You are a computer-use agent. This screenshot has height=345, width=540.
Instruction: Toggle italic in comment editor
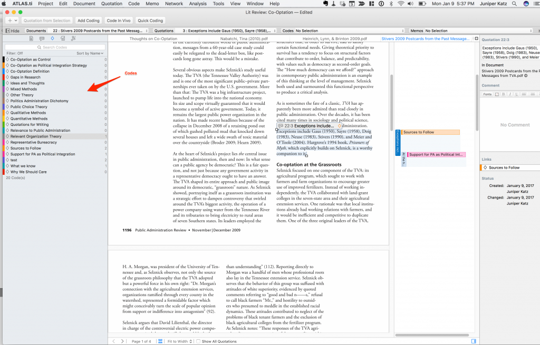(x=510, y=94)
